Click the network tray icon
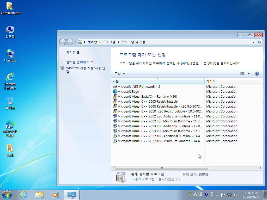Viewport: 267px width, 200px height. [229, 195]
